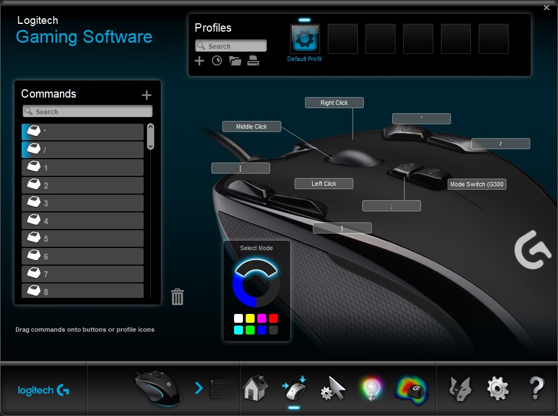
Task: Select command 4 in Commands list
Action: click(83, 221)
